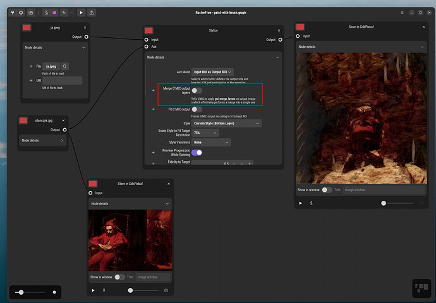Open the minimap icon at bottom right
Image resolution: width=436 pixels, height=303 pixels.
tap(421, 288)
